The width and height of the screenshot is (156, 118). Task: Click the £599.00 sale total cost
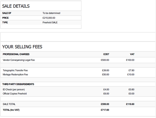click(105, 104)
